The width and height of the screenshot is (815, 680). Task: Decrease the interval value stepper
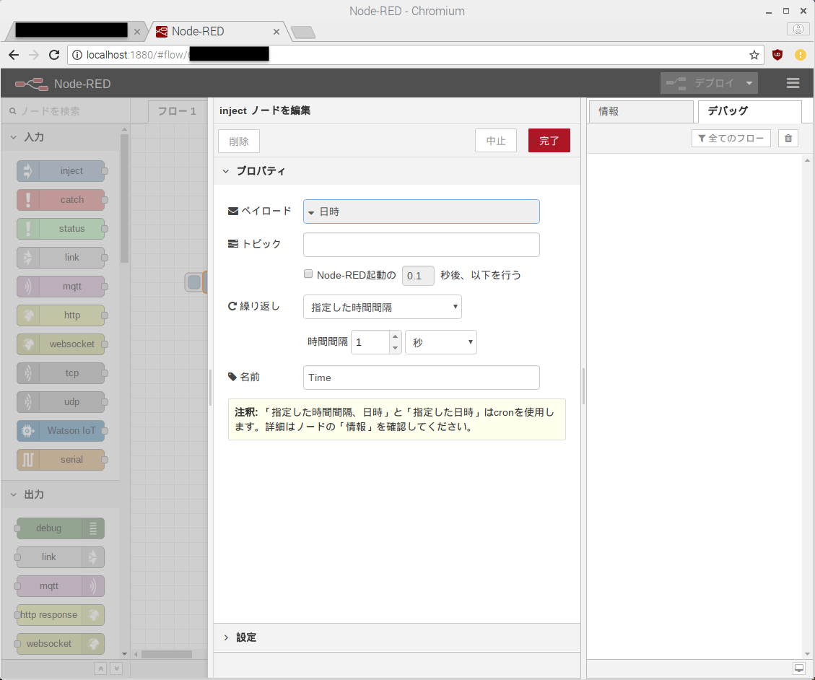tap(395, 348)
